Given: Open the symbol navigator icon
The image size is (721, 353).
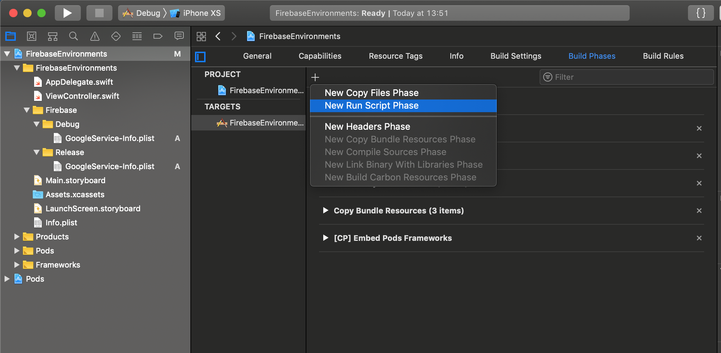Looking at the screenshot, I should coord(53,36).
